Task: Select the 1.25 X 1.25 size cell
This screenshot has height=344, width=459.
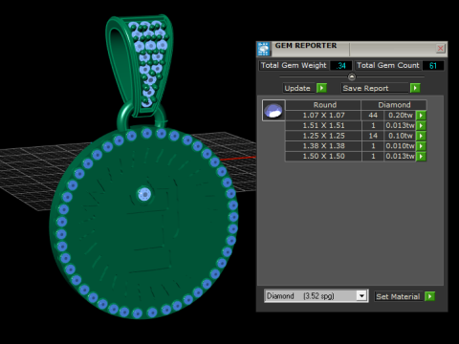Action: coord(323,136)
